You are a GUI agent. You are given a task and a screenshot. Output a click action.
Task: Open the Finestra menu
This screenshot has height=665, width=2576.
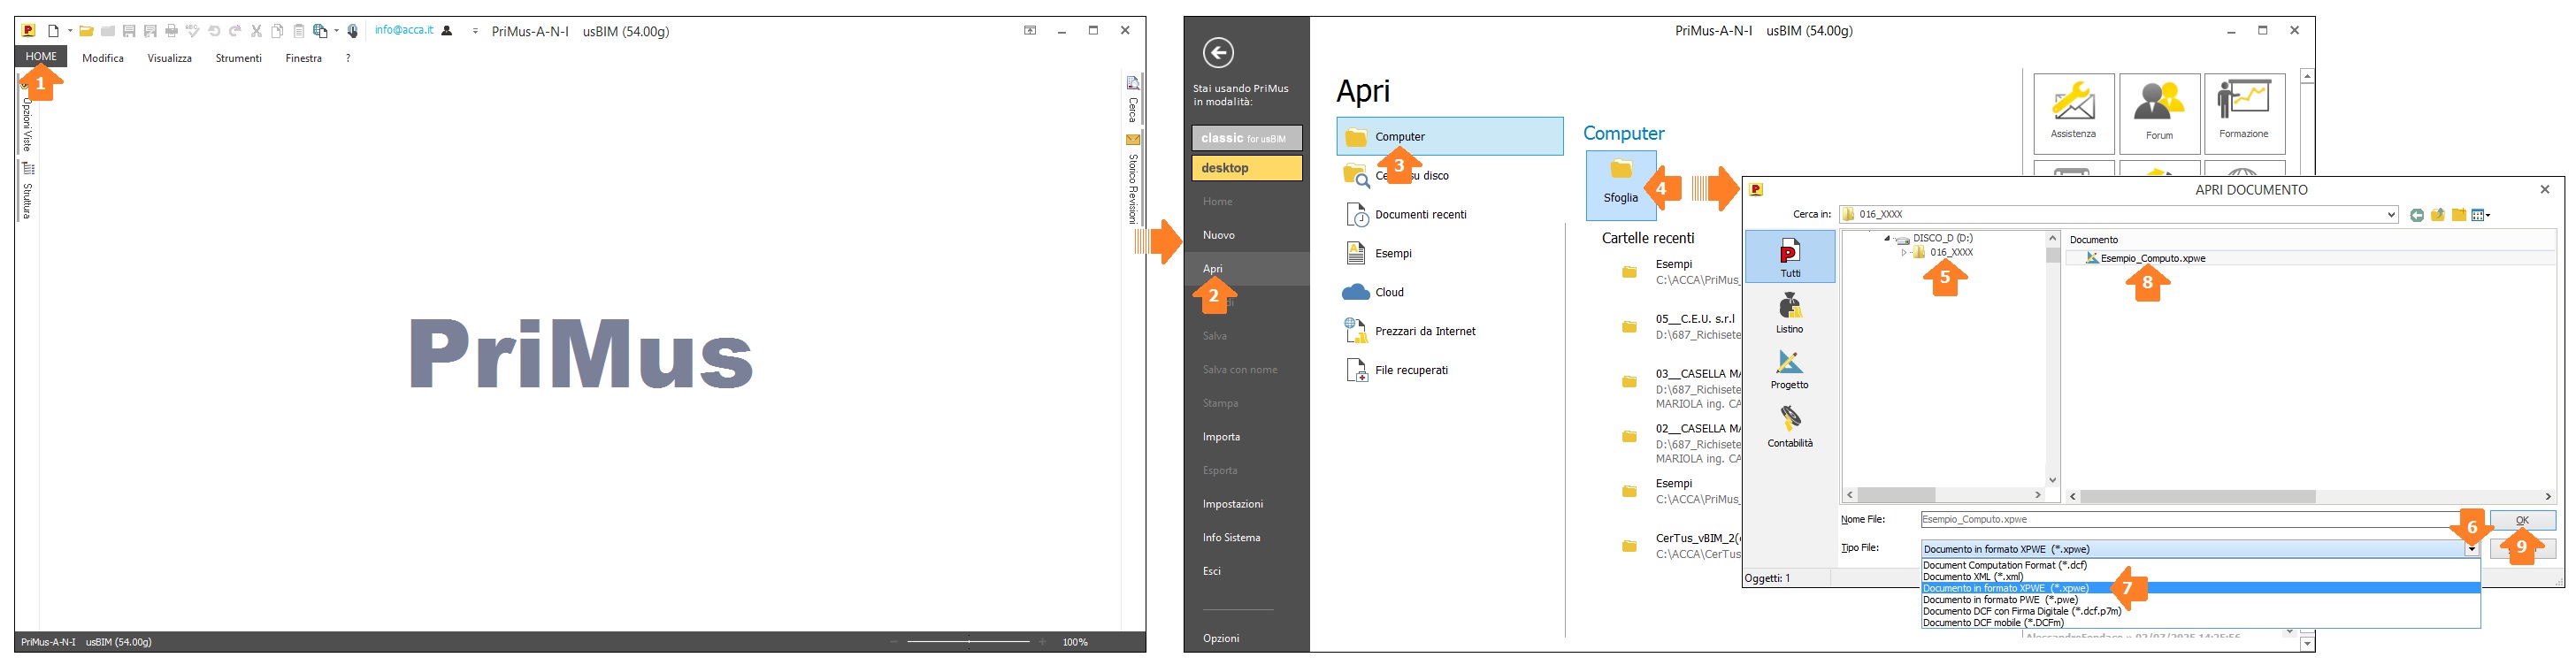(x=304, y=58)
